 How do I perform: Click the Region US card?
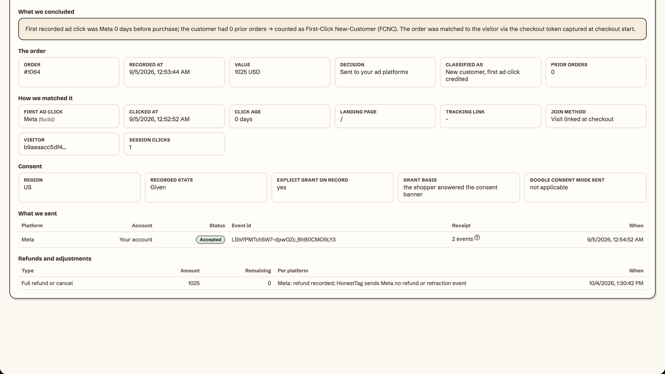79,188
